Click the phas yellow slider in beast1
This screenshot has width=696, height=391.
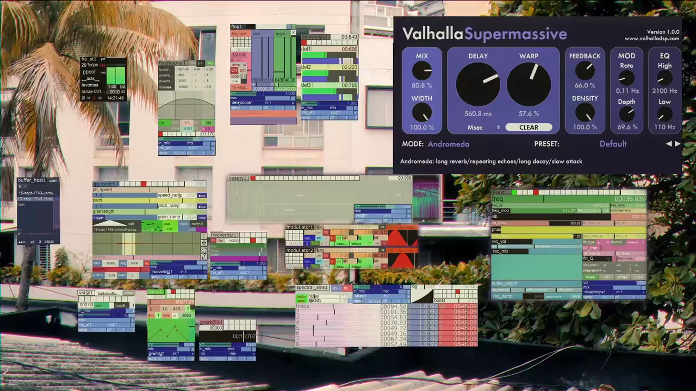coord(568,230)
